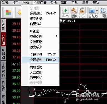Image resolution: width=107 pixels, height=104 pixels.
Task: Click the 开户 padlock account icon
Action: 82,11
